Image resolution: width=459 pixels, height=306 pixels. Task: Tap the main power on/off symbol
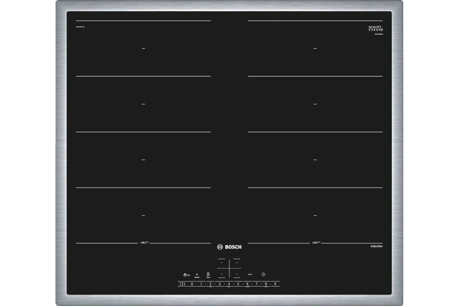pyautogui.click(x=182, y=284)
